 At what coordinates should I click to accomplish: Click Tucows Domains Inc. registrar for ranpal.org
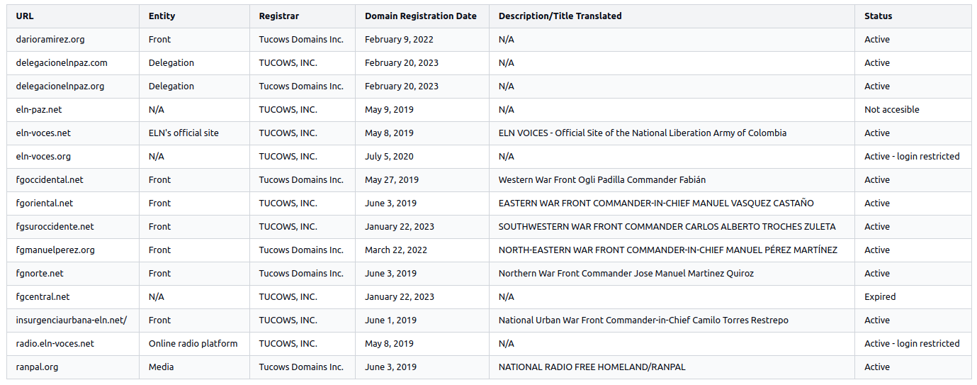point(301,367)
